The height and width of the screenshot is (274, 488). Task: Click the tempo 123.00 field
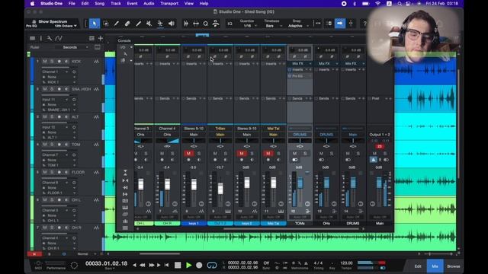(346, 263)
